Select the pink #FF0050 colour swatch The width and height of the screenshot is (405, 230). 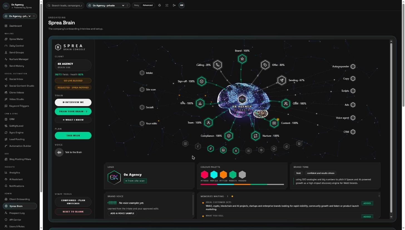click(204, 175)
